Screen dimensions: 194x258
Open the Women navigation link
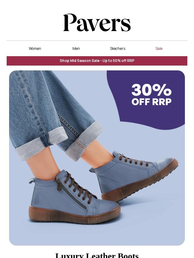pos(35,49)
